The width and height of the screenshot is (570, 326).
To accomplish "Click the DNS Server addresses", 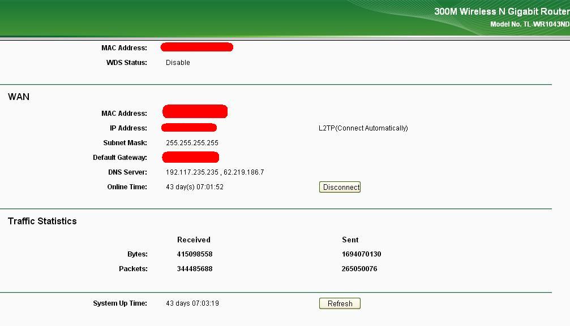I will pos(215,172).
